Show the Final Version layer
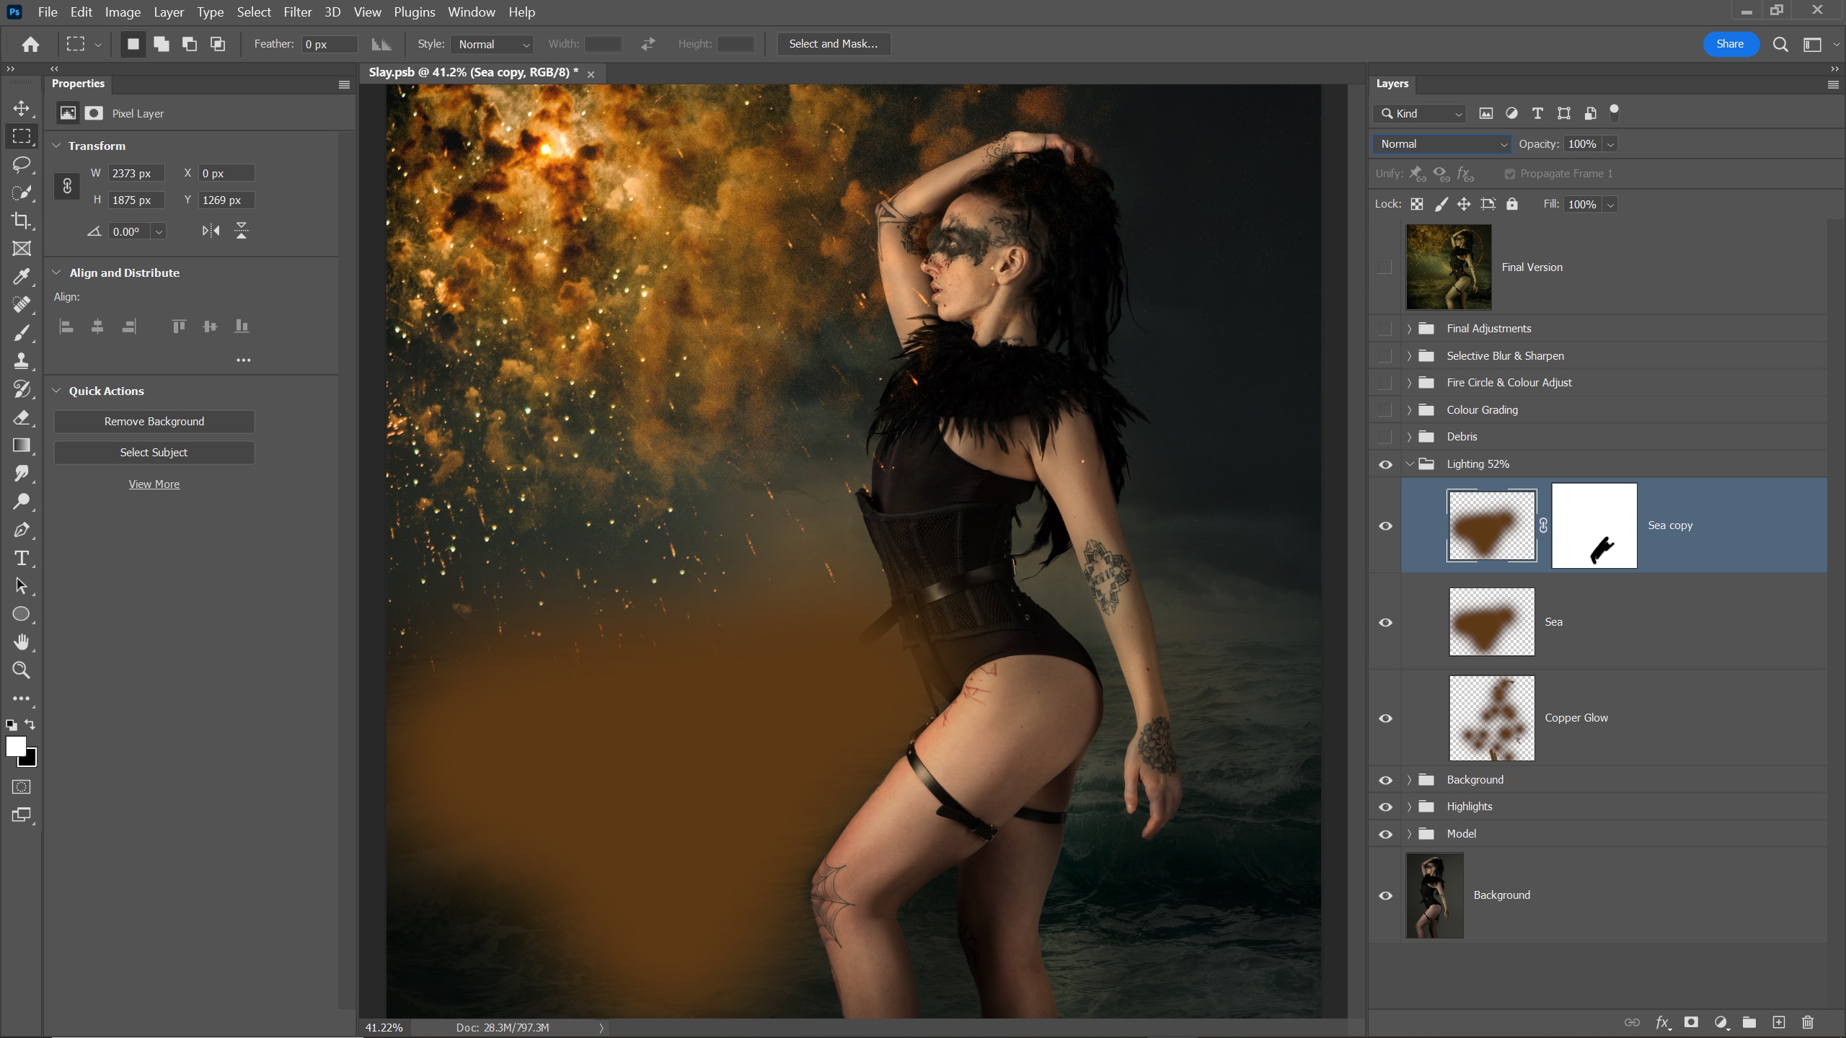Screen dimensions: 1846x1038 [x=1385, y=267]
